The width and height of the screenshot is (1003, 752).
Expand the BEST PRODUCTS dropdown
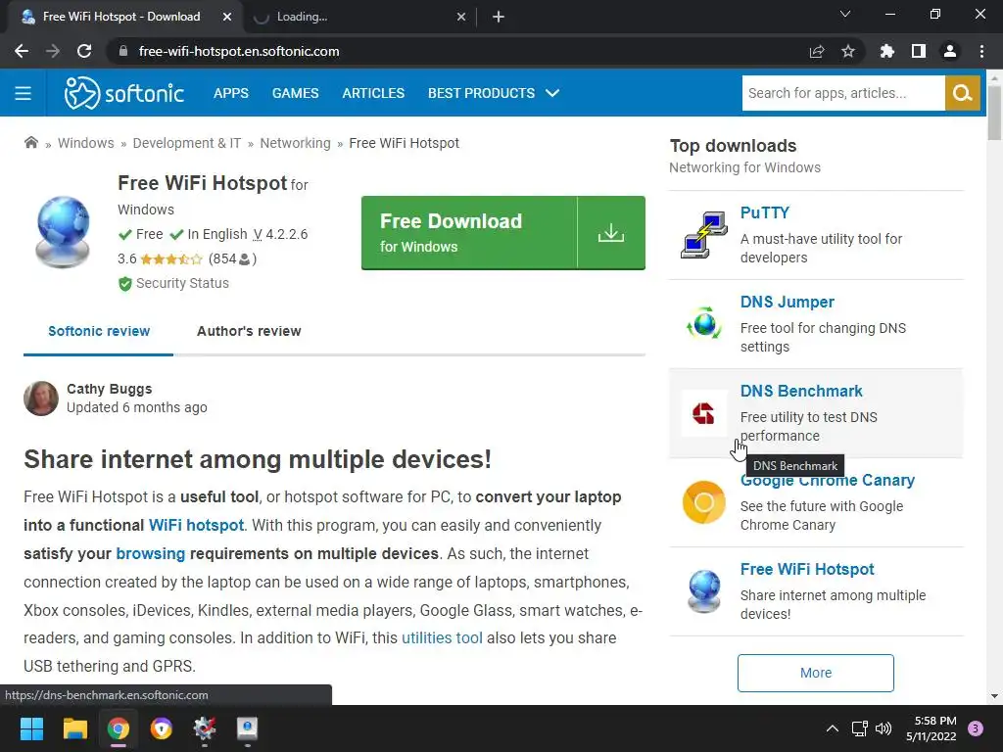click(494, 93)
